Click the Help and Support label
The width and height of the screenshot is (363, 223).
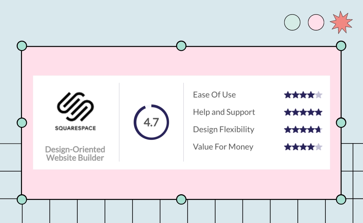tap(224, 112)
